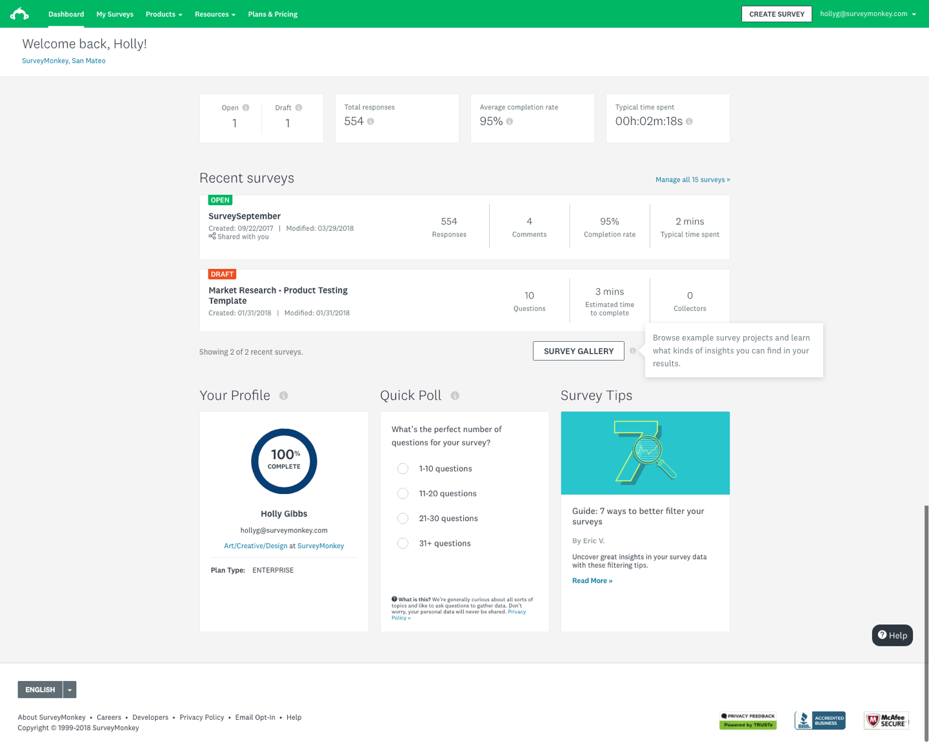Click the 100% complete profile progress ring
Viewport: 929px width, 743px height.
pyautogui.click(x=284, y=461)
